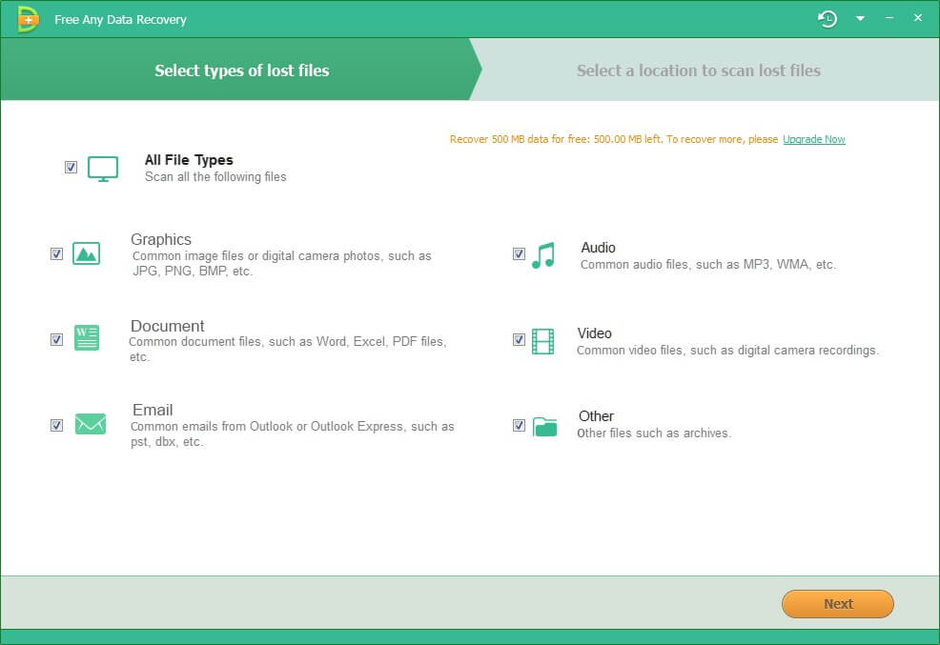Click the 'Document' heading text
The width and height of the screenshot is (940, 645).
point(167,326)
